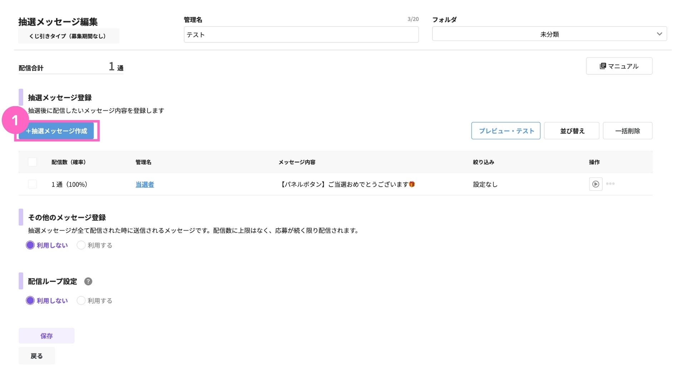Select 利用しない under 配信ループ設定
The width and height of the screenshot is (686, 386).
pos(47,301)
